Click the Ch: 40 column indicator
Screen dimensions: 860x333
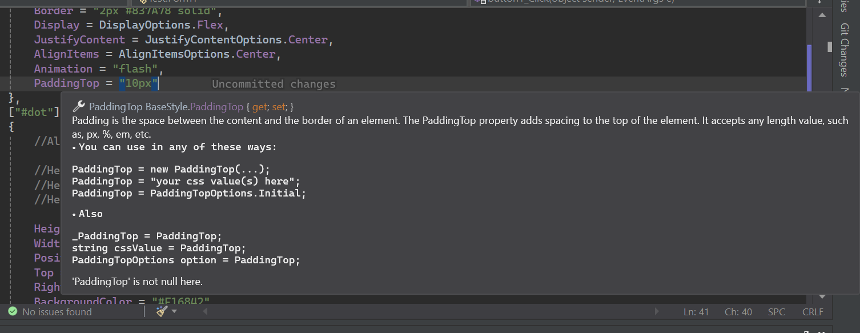[x=738, y=312]
